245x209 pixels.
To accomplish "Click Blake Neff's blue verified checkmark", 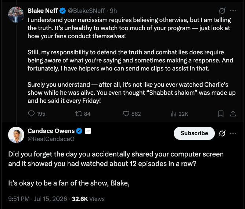I will click(x=63, y=11).
